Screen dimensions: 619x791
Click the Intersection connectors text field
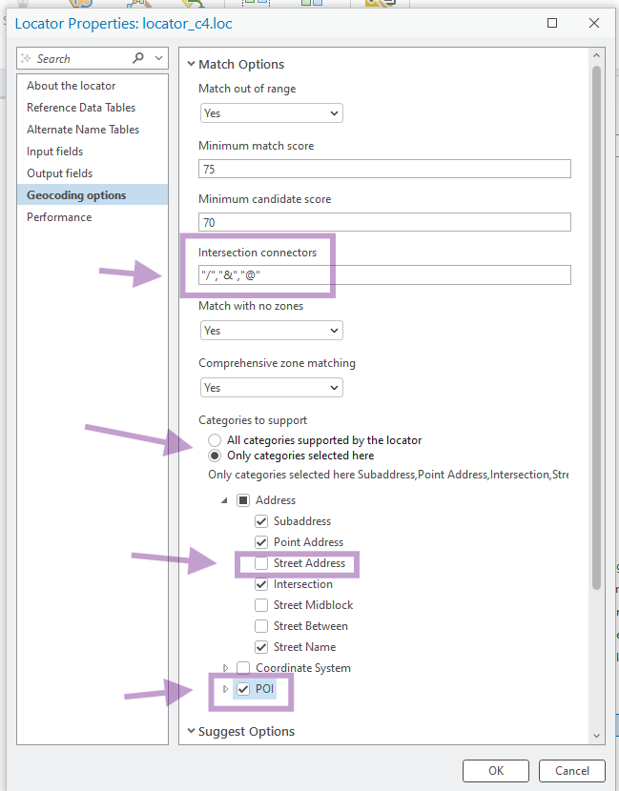click(x=384, y=274)
